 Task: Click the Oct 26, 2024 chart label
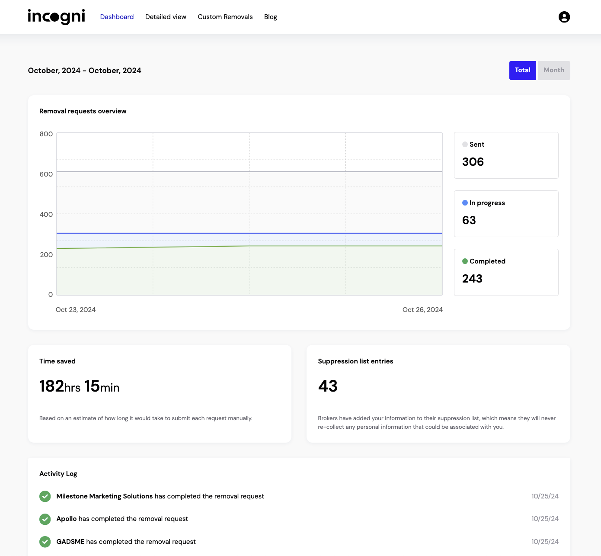tap(422, 310)
